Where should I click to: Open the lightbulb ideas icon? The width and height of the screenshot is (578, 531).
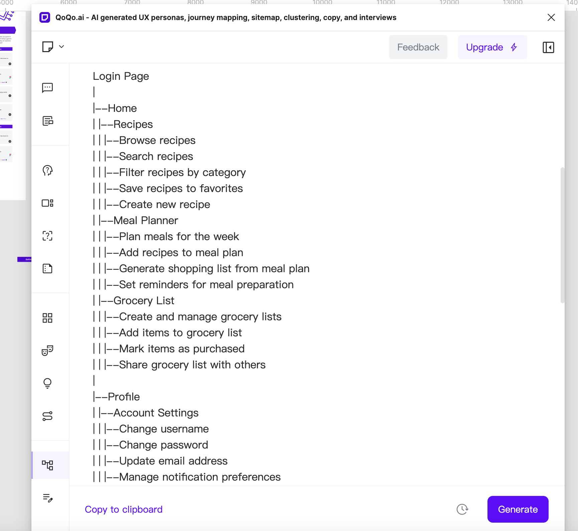(47, 383)
